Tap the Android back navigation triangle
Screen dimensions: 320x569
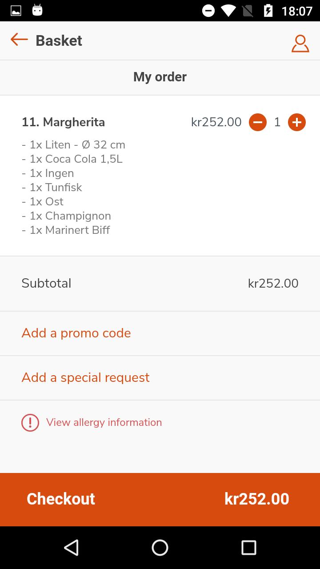click(71, 548)
